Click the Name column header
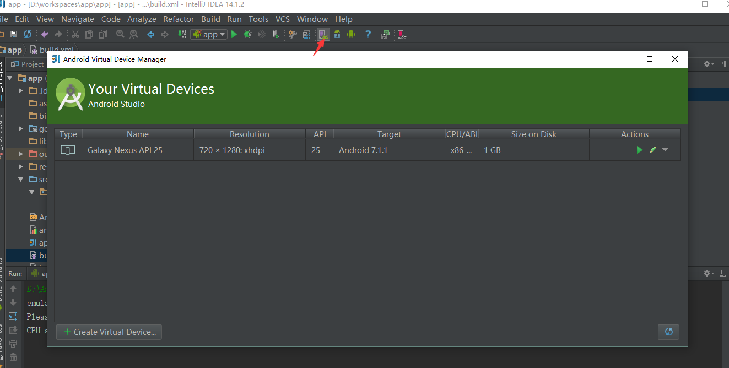This screenshot has height=368, width=729. tap(138, 134)
